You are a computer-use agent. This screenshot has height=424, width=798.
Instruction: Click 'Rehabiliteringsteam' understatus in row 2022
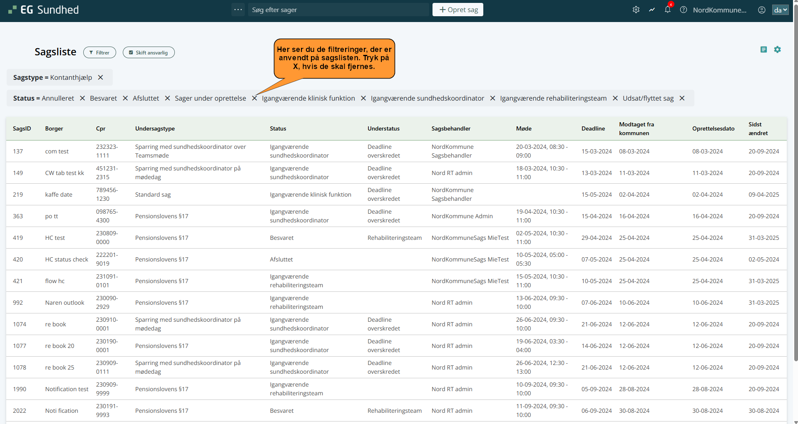point(394,411)
